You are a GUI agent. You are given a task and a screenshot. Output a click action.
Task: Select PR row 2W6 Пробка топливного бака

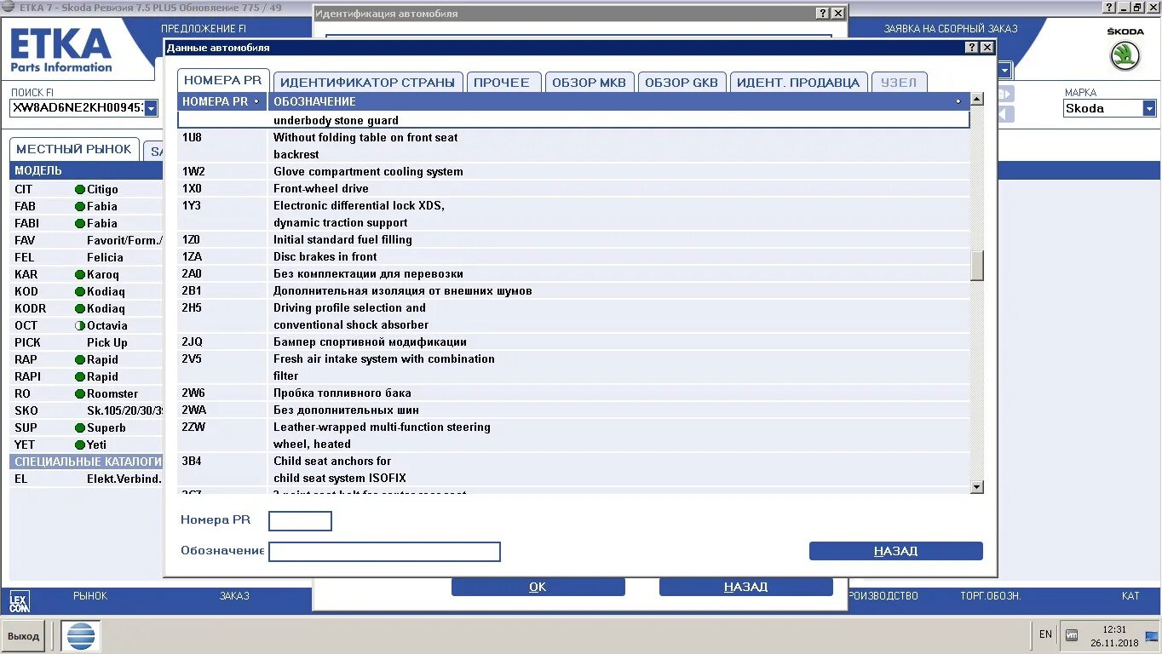tap(574, 393)
